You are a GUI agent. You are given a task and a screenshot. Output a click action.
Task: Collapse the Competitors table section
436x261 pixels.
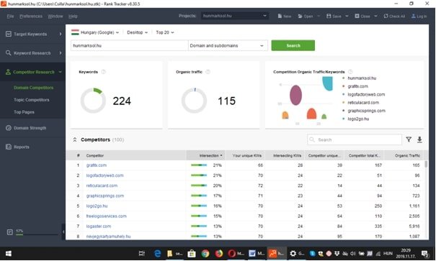coord(75,139)
